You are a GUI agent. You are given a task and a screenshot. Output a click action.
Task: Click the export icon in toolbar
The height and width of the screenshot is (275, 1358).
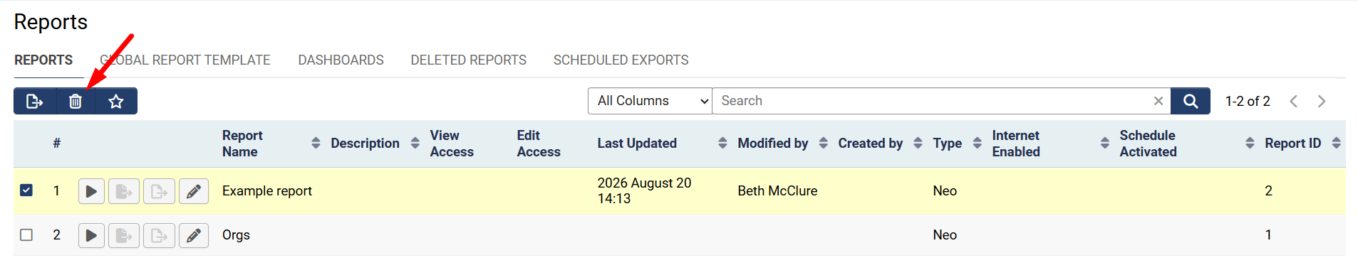click(34, 101)
